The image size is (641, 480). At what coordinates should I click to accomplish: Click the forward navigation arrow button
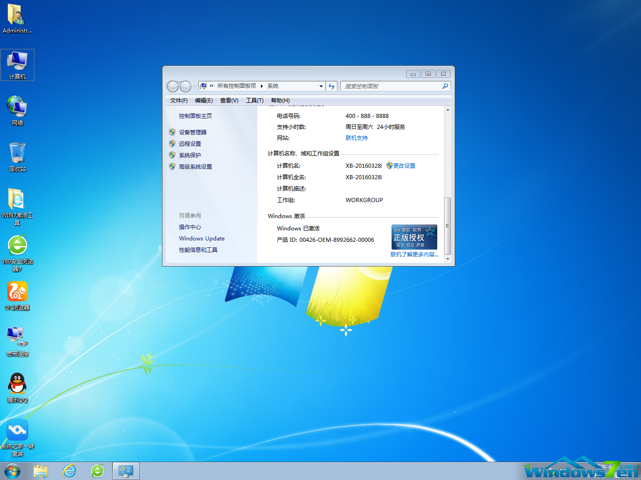click(185, 86)
